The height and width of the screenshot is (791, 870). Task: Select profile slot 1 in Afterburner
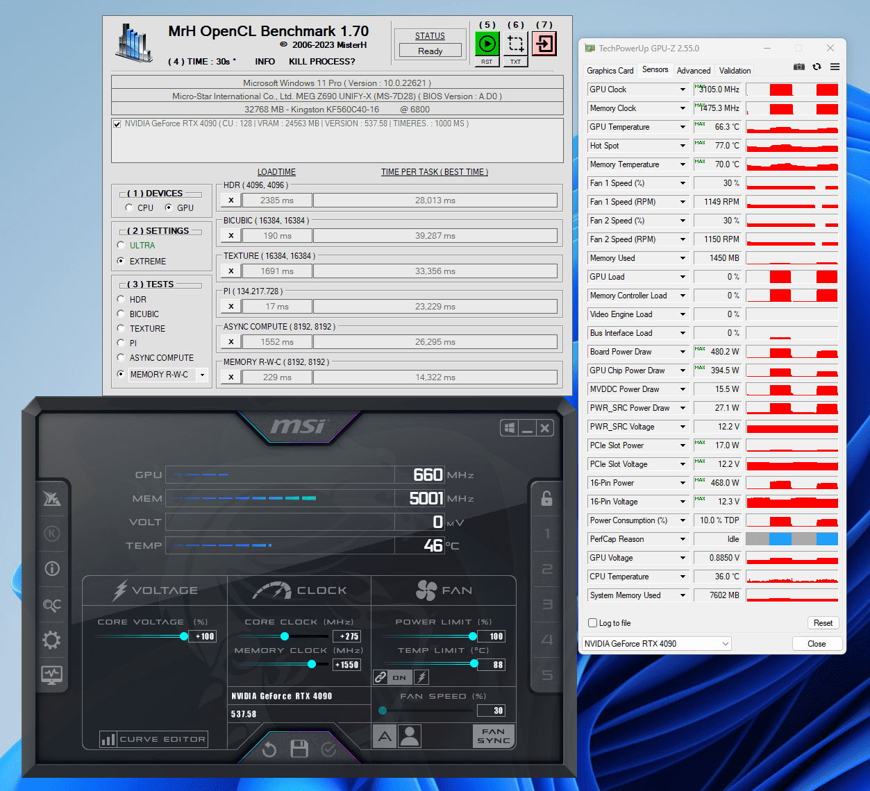[547, 534]
